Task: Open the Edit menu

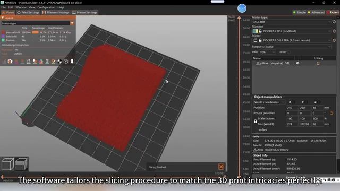Action: [11, 7]
